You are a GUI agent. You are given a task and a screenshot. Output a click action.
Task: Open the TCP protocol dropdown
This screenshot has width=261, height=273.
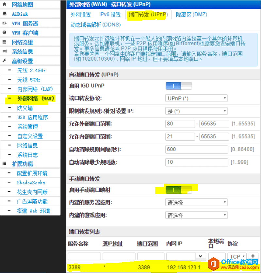(x=237, y=256)
